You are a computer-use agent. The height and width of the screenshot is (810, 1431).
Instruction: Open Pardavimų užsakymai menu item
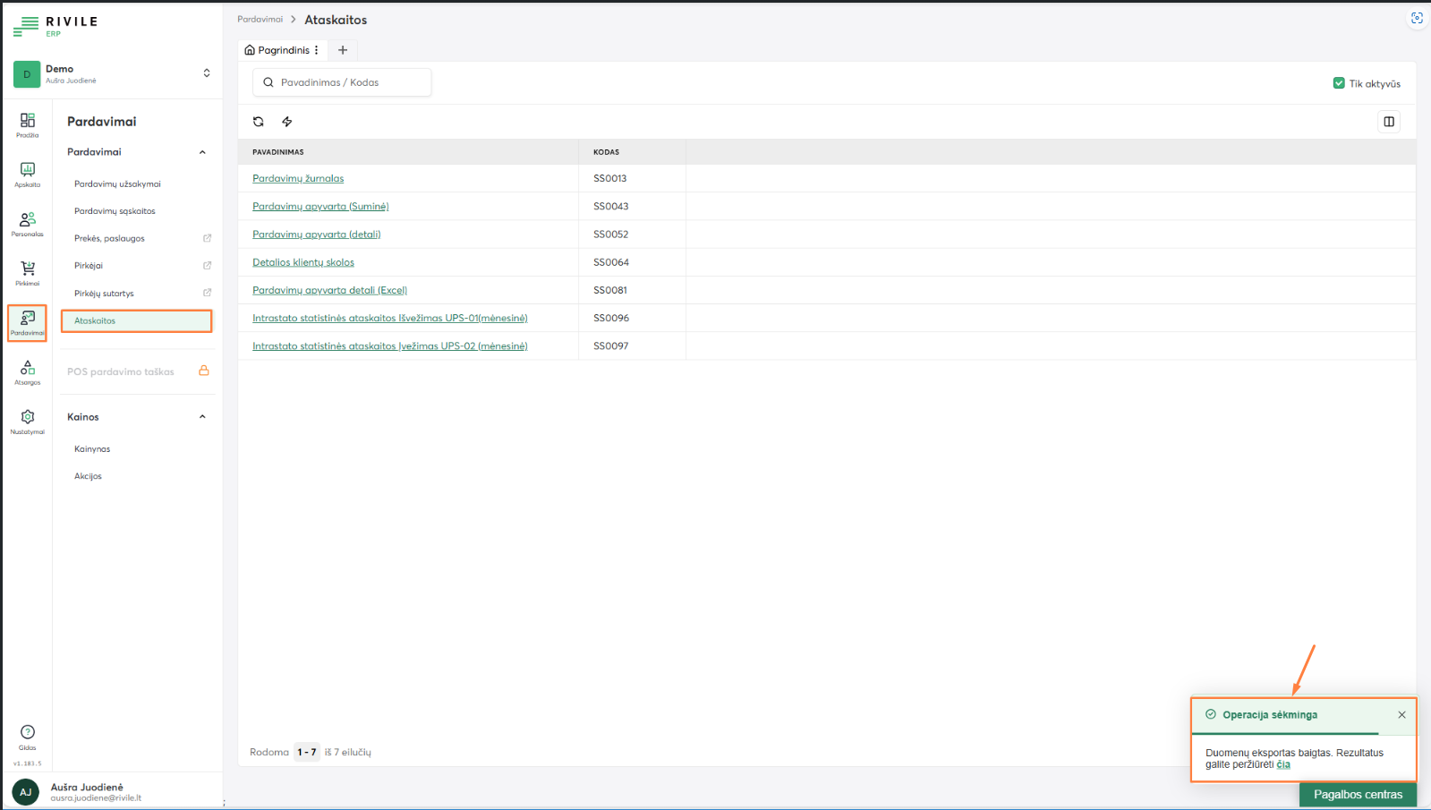(117, 184)
